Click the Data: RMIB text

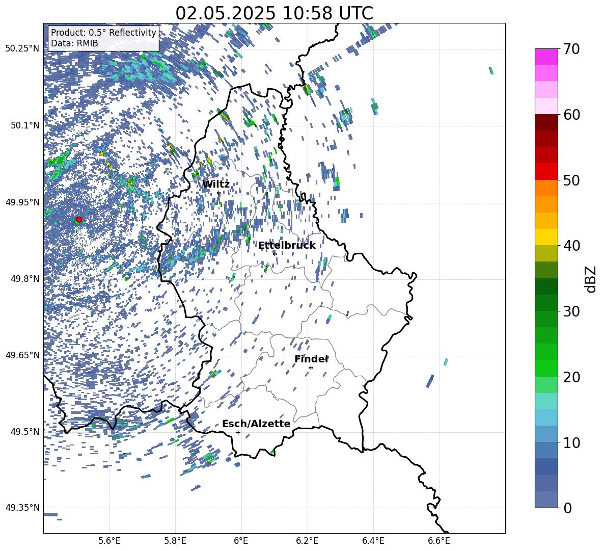[x=74, y=43]
